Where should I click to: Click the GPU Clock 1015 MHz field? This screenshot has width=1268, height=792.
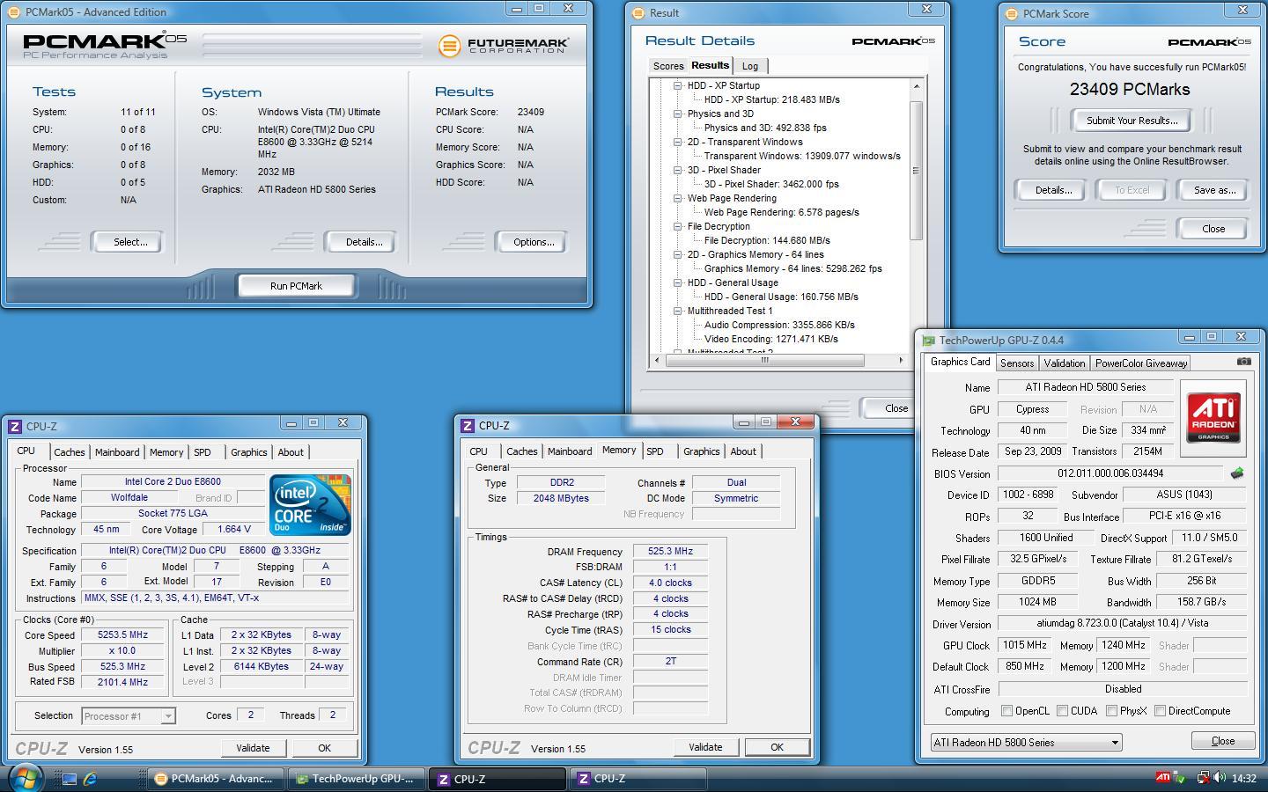coord(1025,646)
